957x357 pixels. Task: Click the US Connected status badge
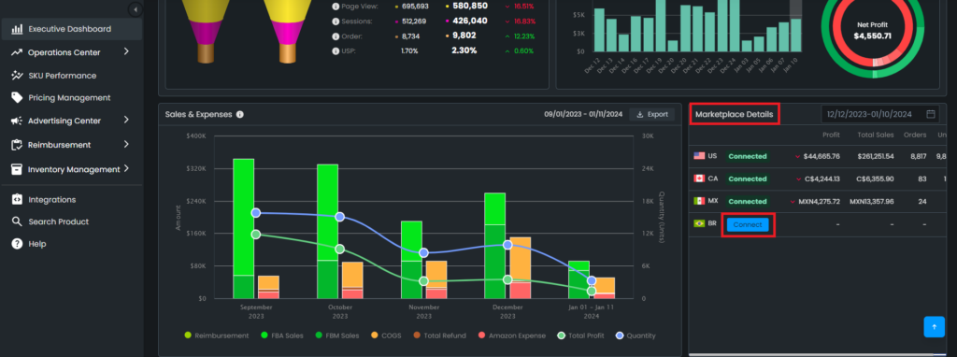tap(747, 156)
